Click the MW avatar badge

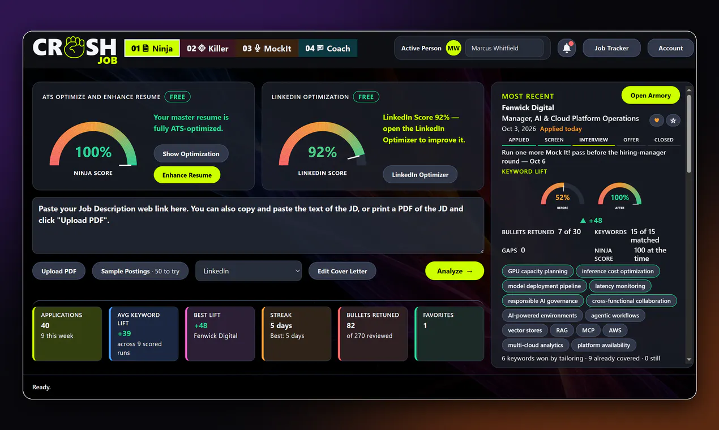point(453,48)
